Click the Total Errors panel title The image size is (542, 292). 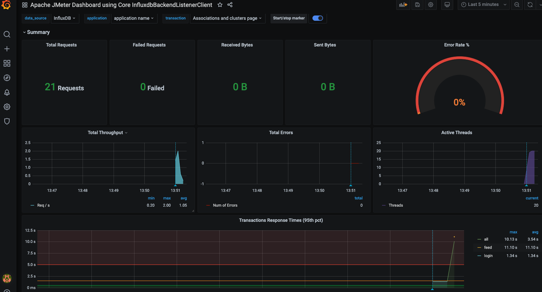pyautogui.click(x=281, y=132)
